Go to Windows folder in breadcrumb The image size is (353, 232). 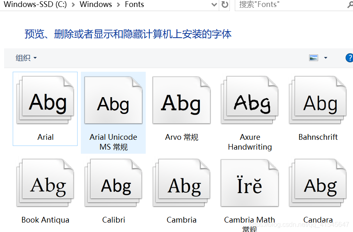(96, 4)
